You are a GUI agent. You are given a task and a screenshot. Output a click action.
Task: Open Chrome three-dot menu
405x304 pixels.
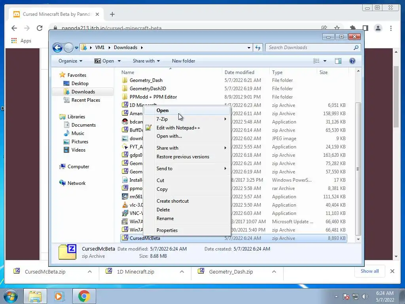coord(391,28)
